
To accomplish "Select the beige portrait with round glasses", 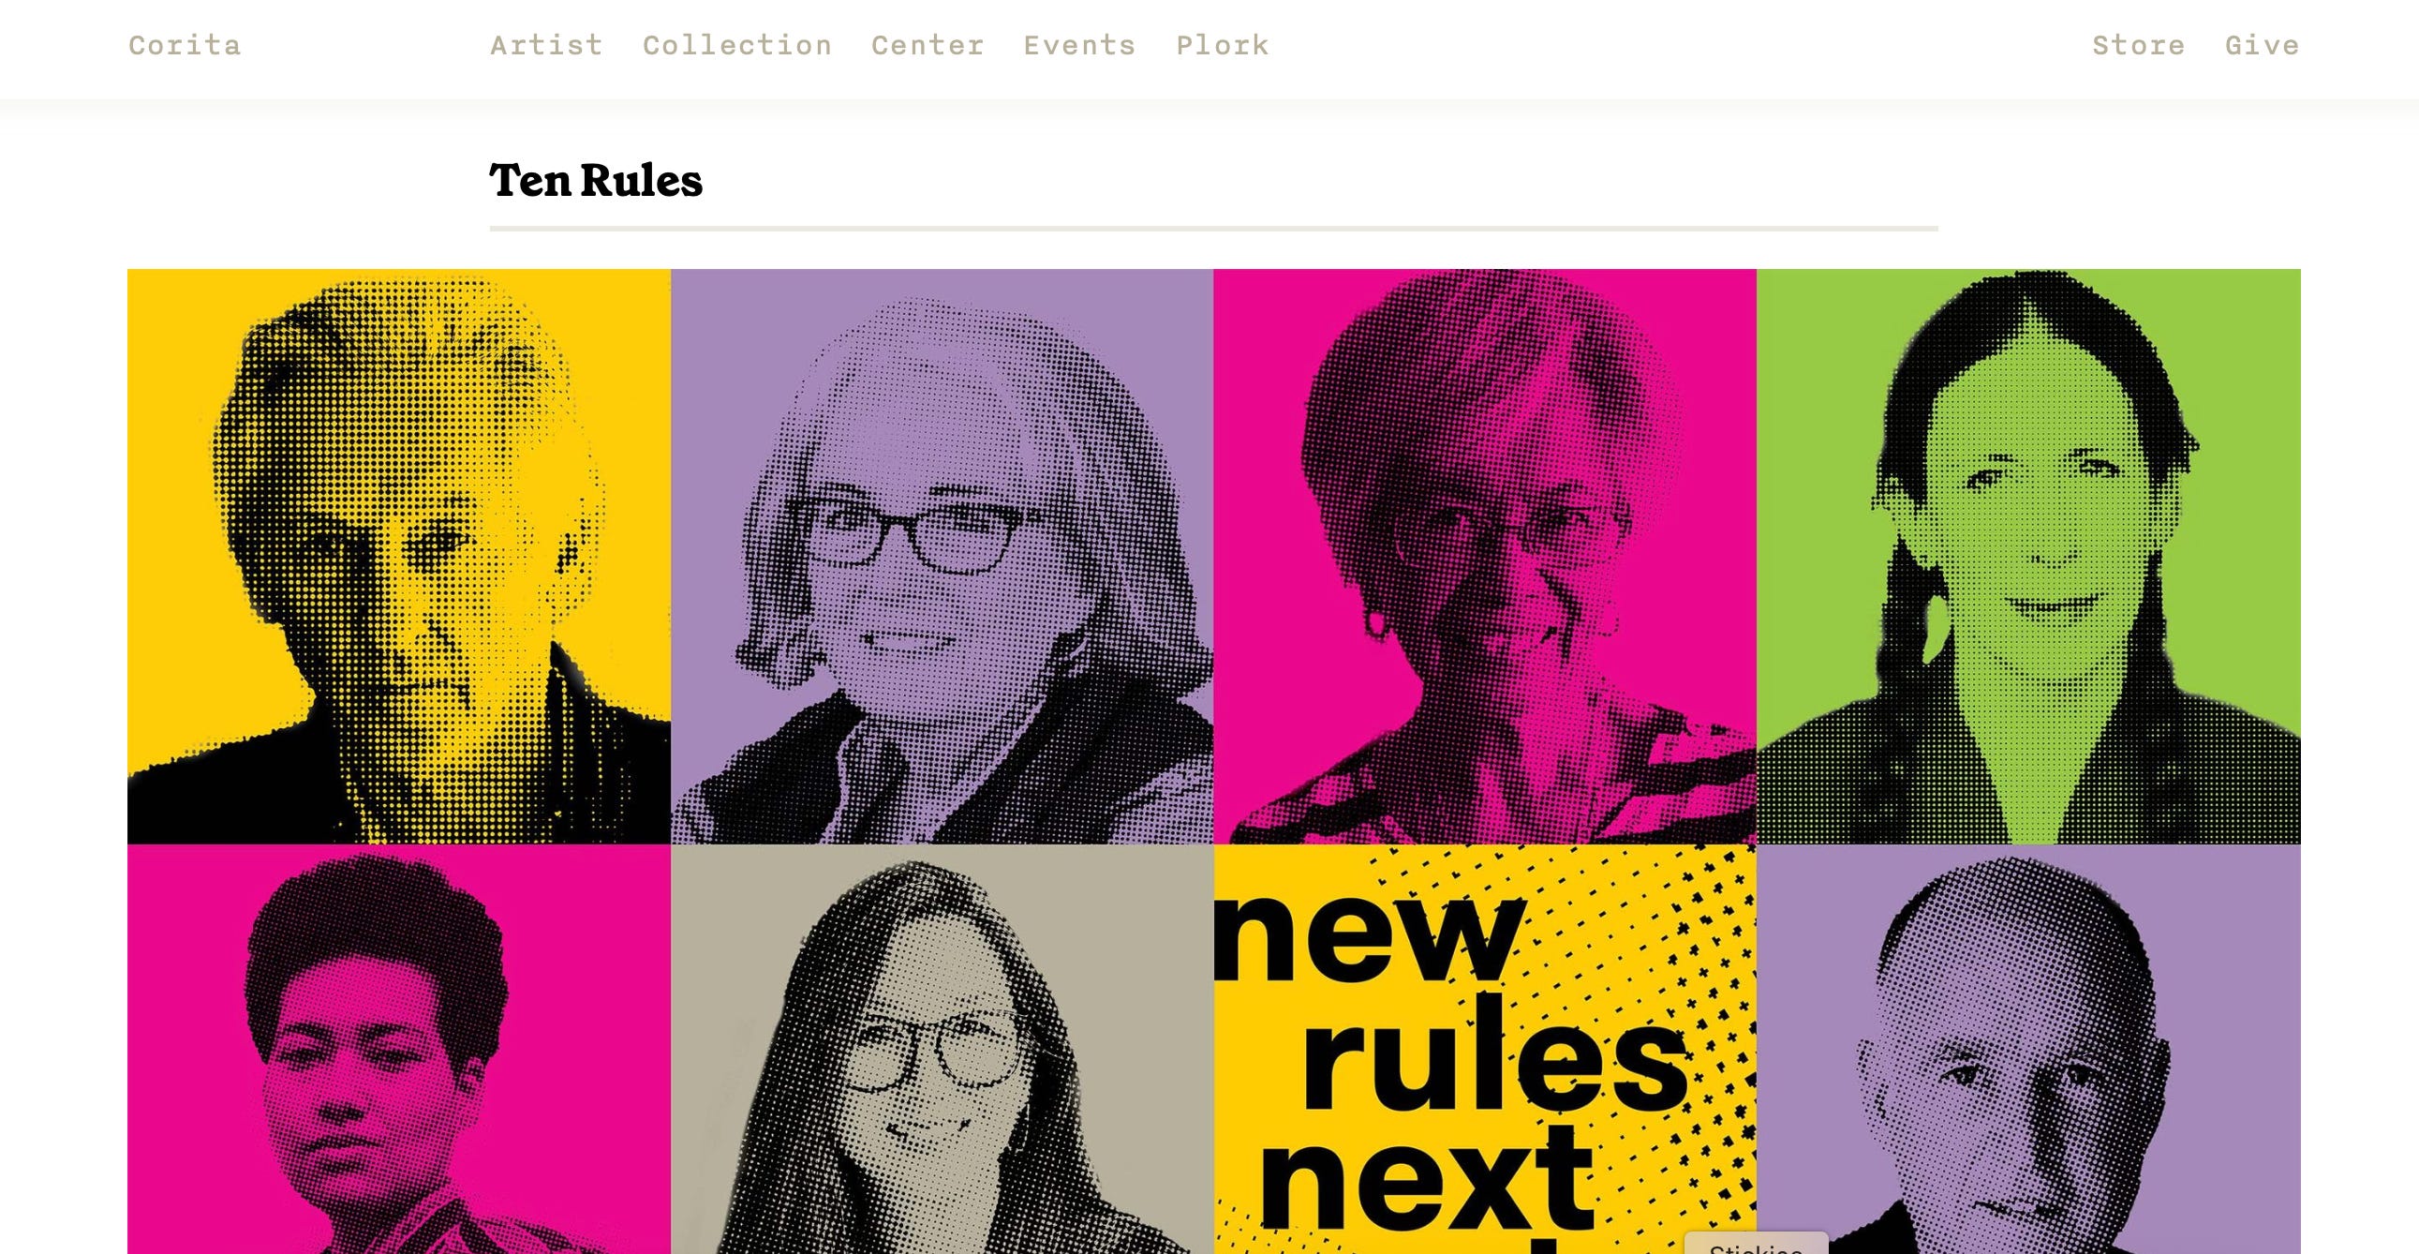I will tap(942, 1050).
